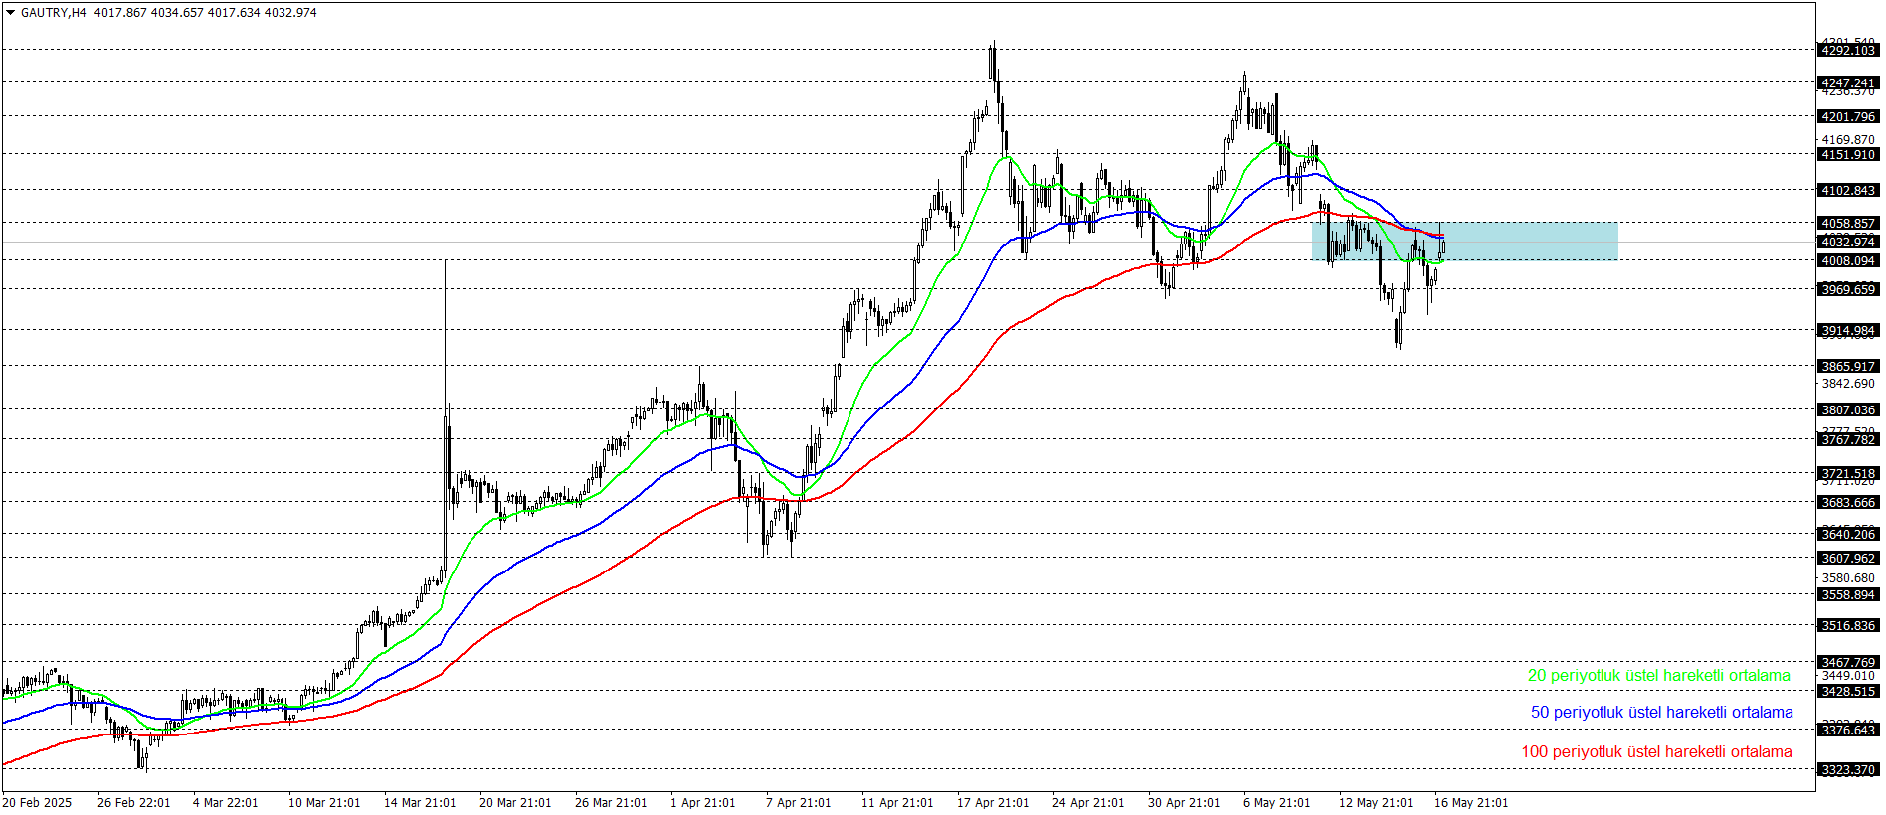Screen dimensions: 1886x815
Task: Click the 3842.690 scale value
Action: 1848,384
